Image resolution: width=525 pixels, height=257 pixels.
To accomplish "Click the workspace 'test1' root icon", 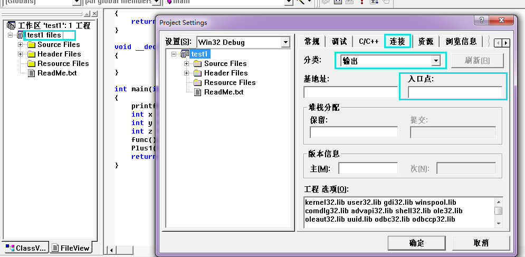I will point(11,25).
